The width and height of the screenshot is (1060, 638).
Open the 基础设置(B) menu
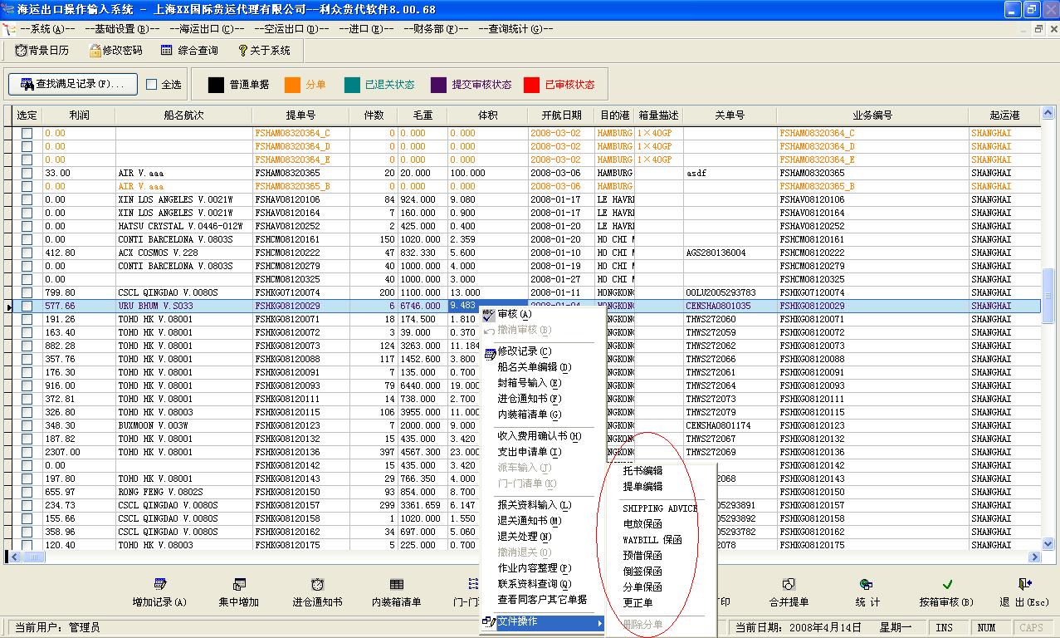122,29
